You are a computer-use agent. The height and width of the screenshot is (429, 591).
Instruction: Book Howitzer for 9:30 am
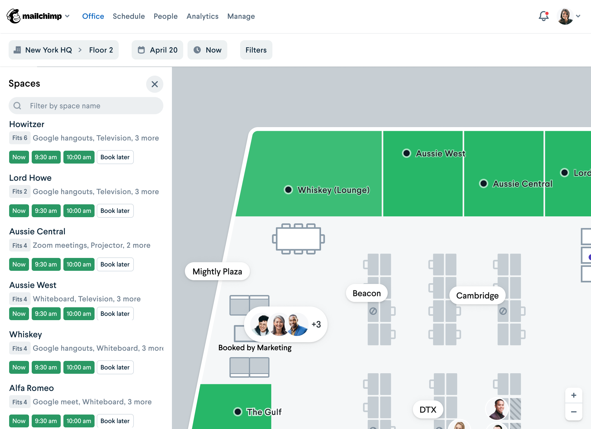coord(46,157)
